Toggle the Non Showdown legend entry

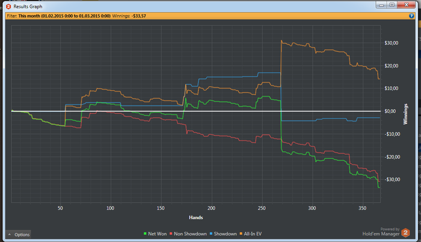click(188, 234)
